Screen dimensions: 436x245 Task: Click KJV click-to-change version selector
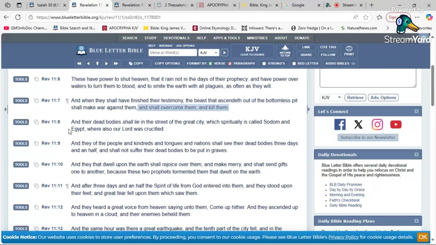click(252, 51)
